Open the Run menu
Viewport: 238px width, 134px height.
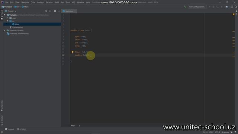62,3
